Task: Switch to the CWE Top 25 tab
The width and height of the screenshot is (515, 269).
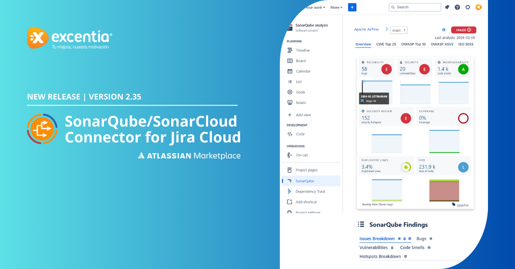Action: 385,44
